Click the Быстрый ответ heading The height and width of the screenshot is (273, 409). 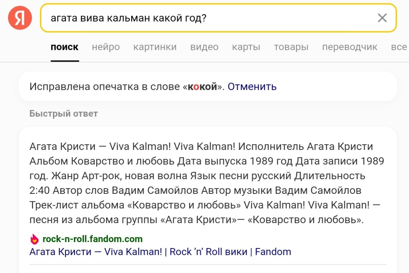click(x=64, y=114)
